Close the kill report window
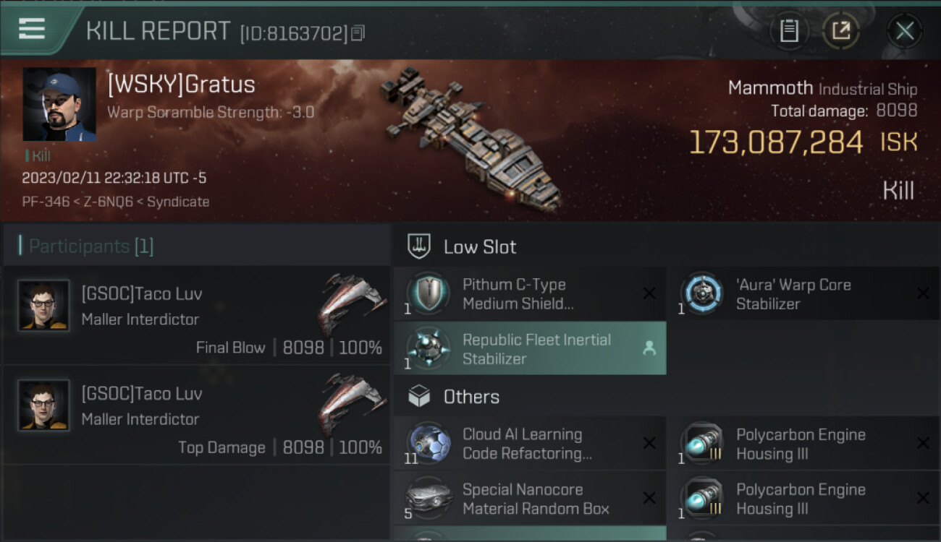This screenshot has width=941, height=542. click(x=904, y=30)
